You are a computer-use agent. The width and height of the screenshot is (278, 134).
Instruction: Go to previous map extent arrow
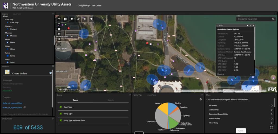click(59, 34)
